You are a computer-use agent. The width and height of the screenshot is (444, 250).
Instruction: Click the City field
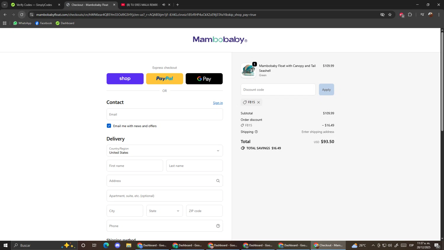pos(125,211)
